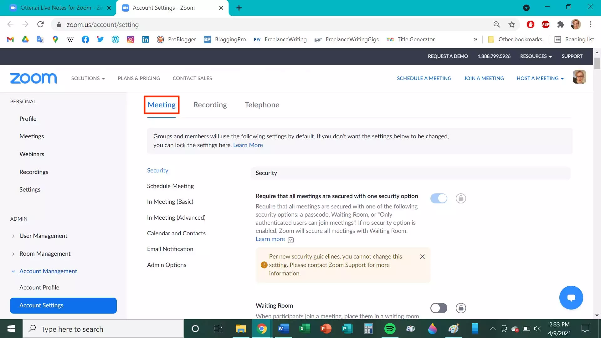The height and width of the screenshot is (338, 601).
Task: Close the Otter.ai Live Notes tab
Action: coord(109,8)
